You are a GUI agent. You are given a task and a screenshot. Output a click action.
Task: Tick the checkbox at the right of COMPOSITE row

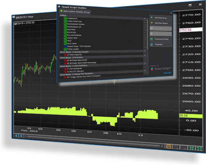point(145,21)
